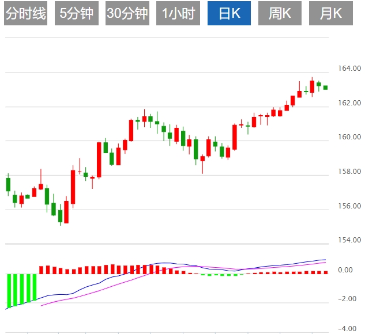Open the 30分钟 interval tab
This screenshot has width=365, height=334.
127,13
